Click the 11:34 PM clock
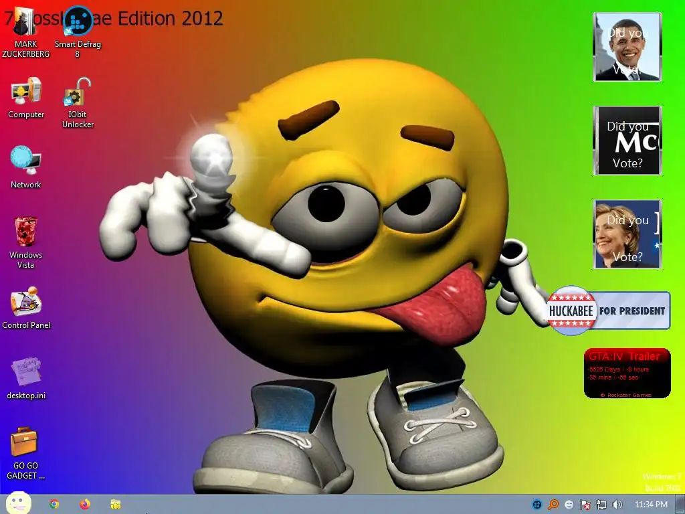Image resolution: width=685 pixels, height=514 pixels. pyautogui.click(x=651, y=505)
